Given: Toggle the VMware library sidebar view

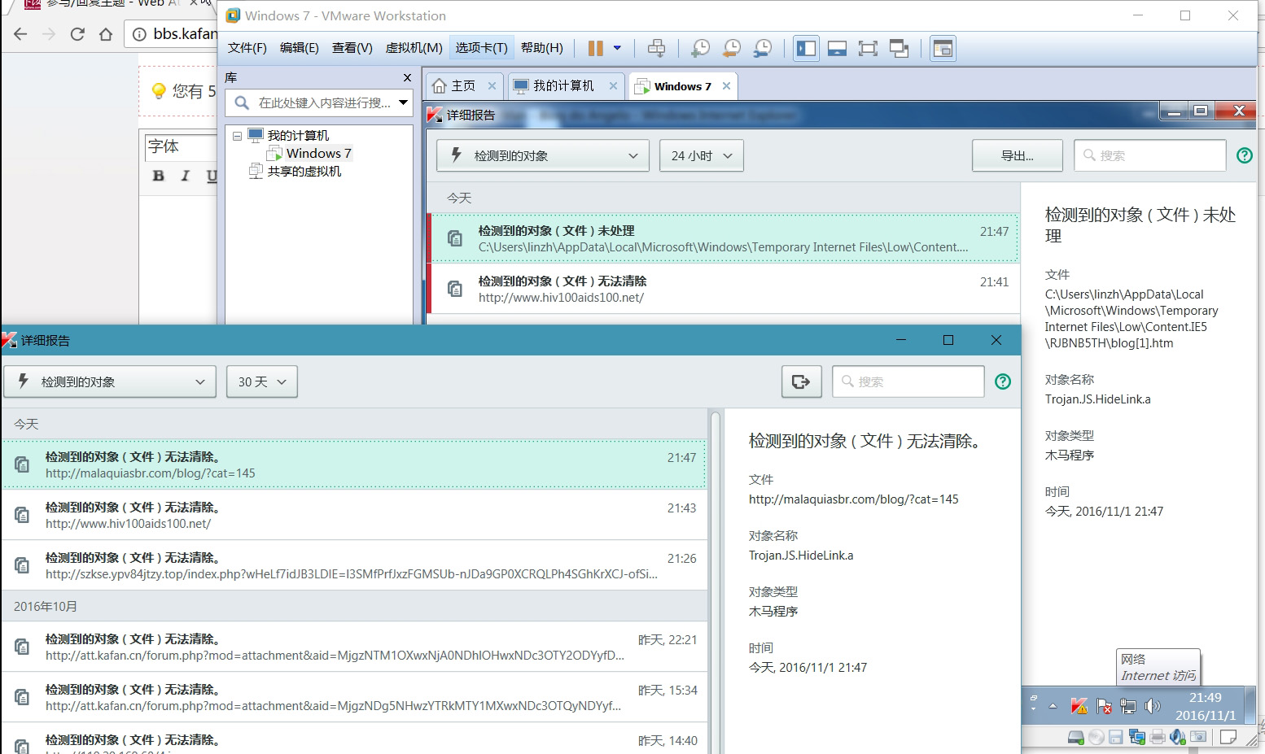Looking at the screenshot, I should coord(807,49).
